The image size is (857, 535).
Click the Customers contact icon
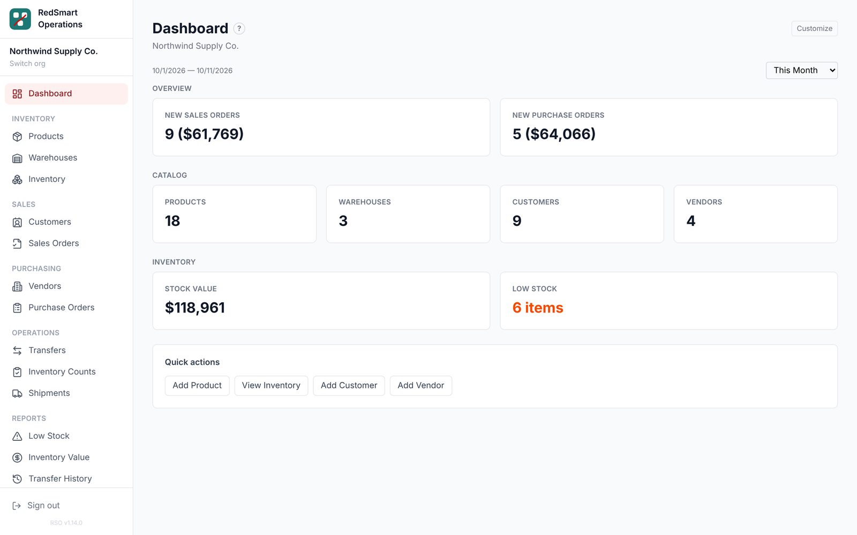coord(17,222)
